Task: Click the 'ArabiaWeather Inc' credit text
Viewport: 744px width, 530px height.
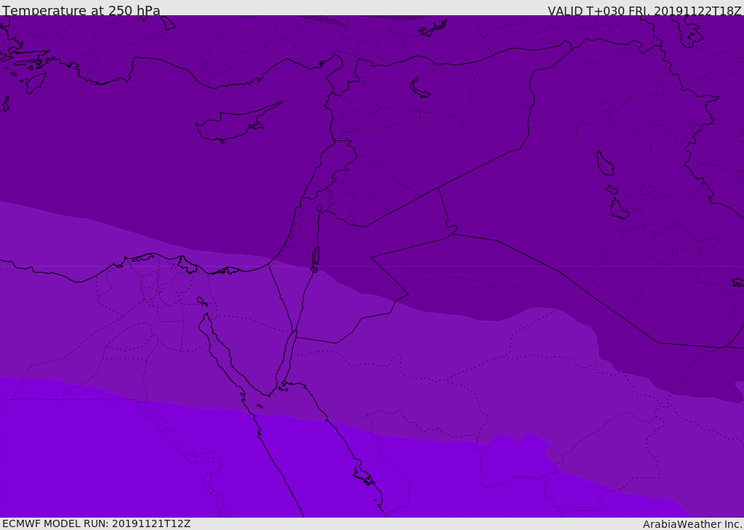Action: [692, 524]
